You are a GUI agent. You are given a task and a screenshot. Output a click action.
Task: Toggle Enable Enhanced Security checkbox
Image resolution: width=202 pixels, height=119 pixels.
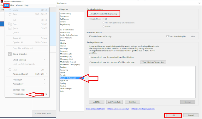click(90, 36)
